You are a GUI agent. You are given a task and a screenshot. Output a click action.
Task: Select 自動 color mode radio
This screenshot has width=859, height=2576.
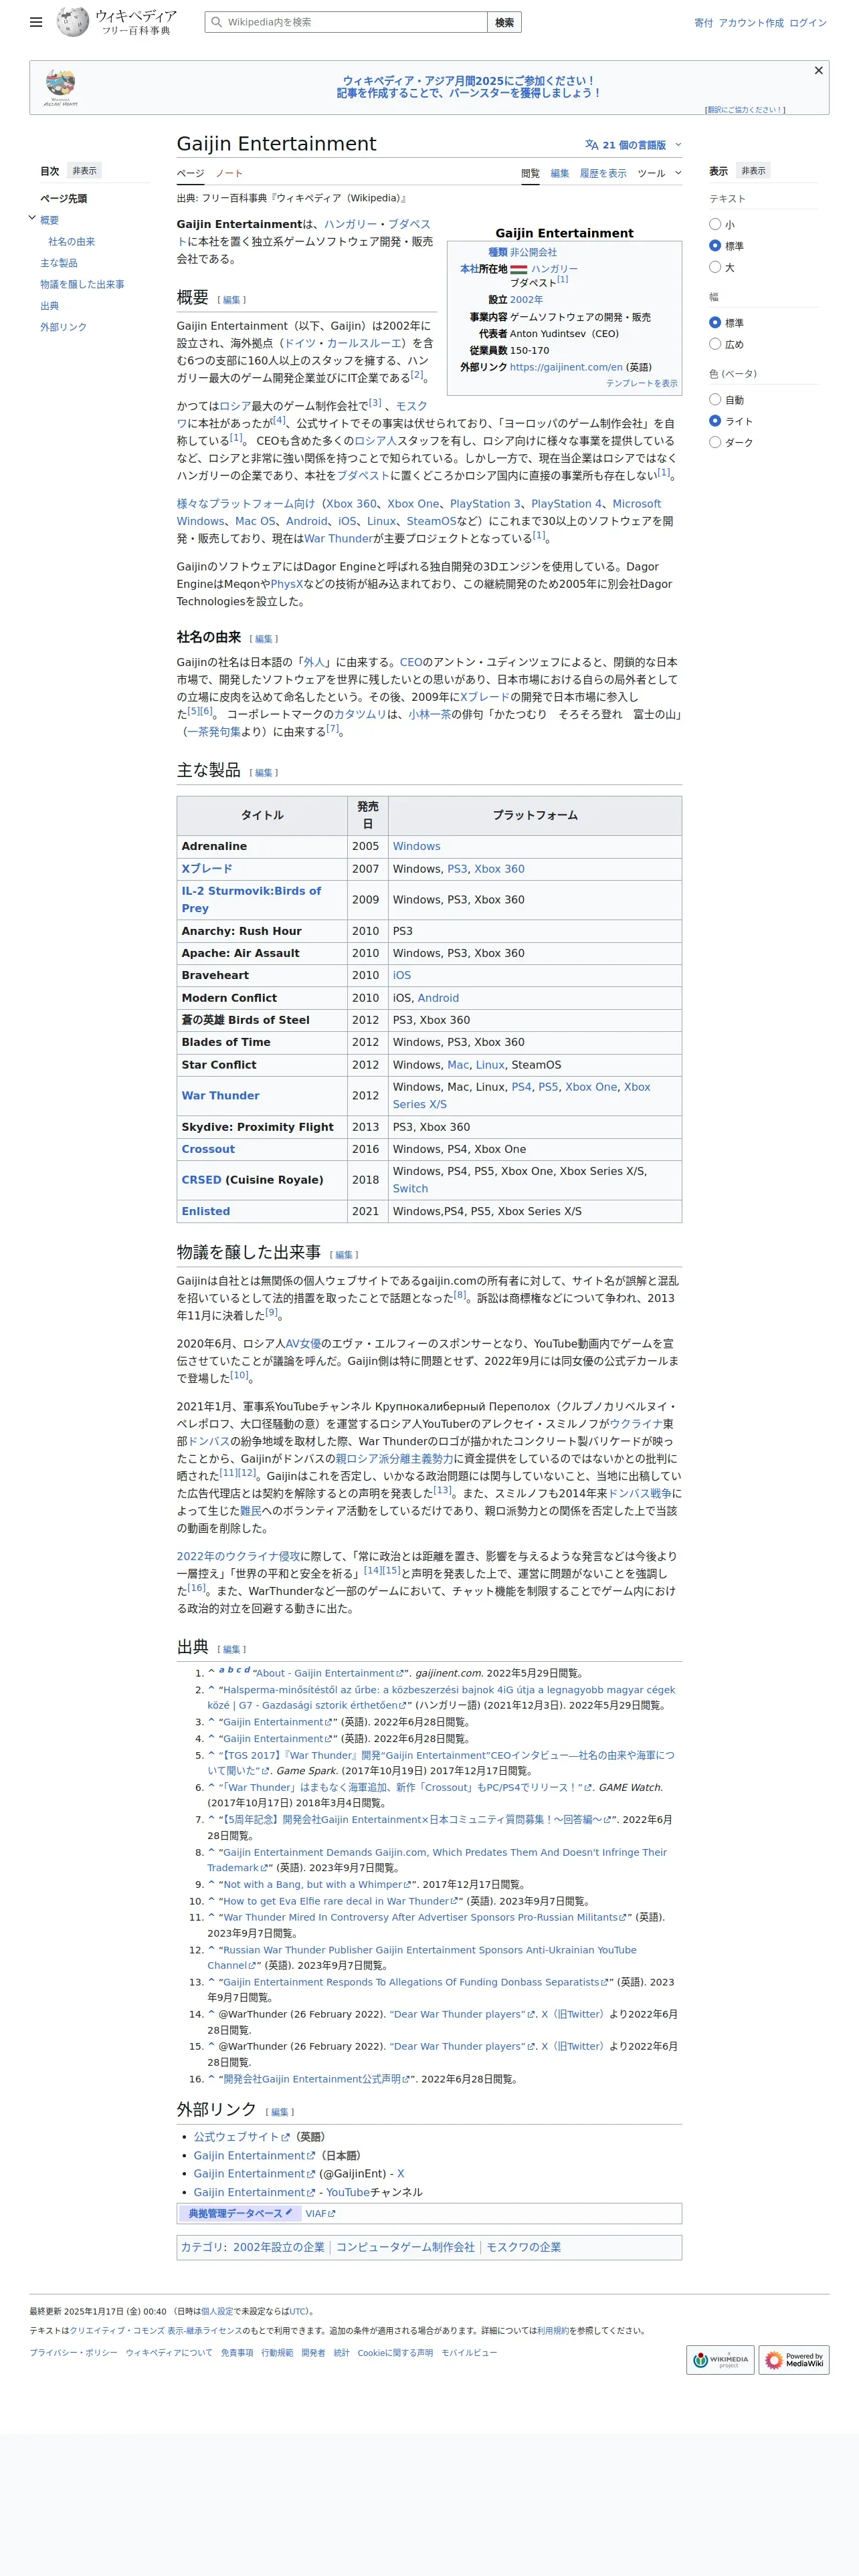pyautogui.click(x=715, y=399)
